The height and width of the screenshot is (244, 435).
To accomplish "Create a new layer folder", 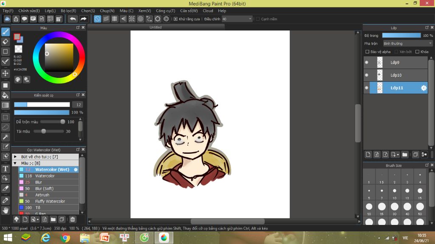I will point(405,154).
